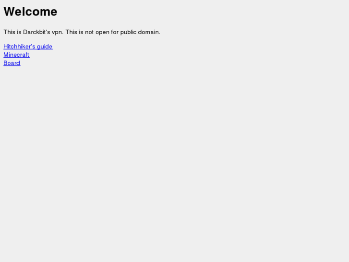
Task: Click the letter W of Welcome
Action: (x=9, y=12)
